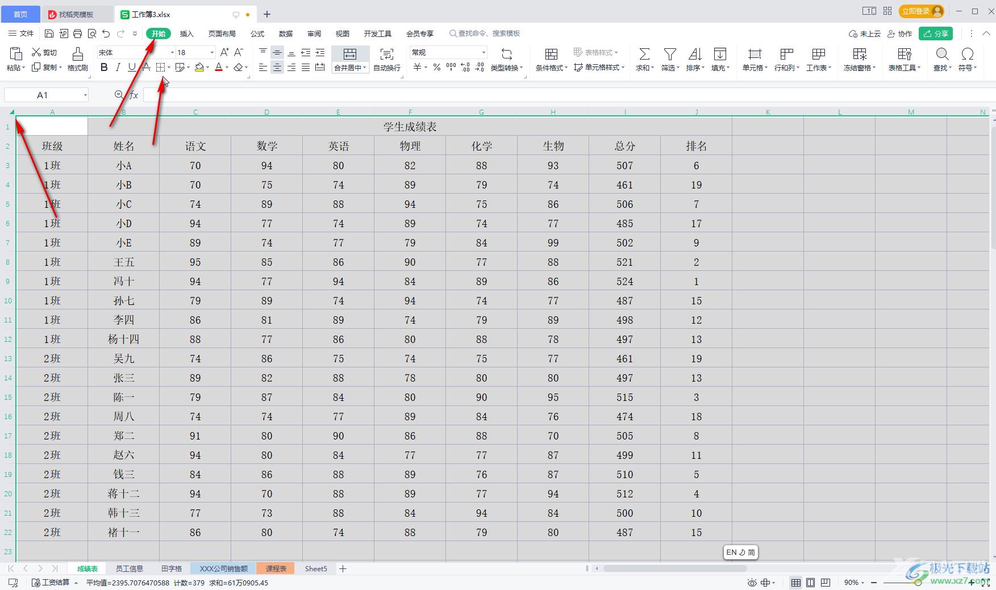Enable Wrap Text (自动换行)
Screen dimensions: 996x590
[x=387, y=60]
